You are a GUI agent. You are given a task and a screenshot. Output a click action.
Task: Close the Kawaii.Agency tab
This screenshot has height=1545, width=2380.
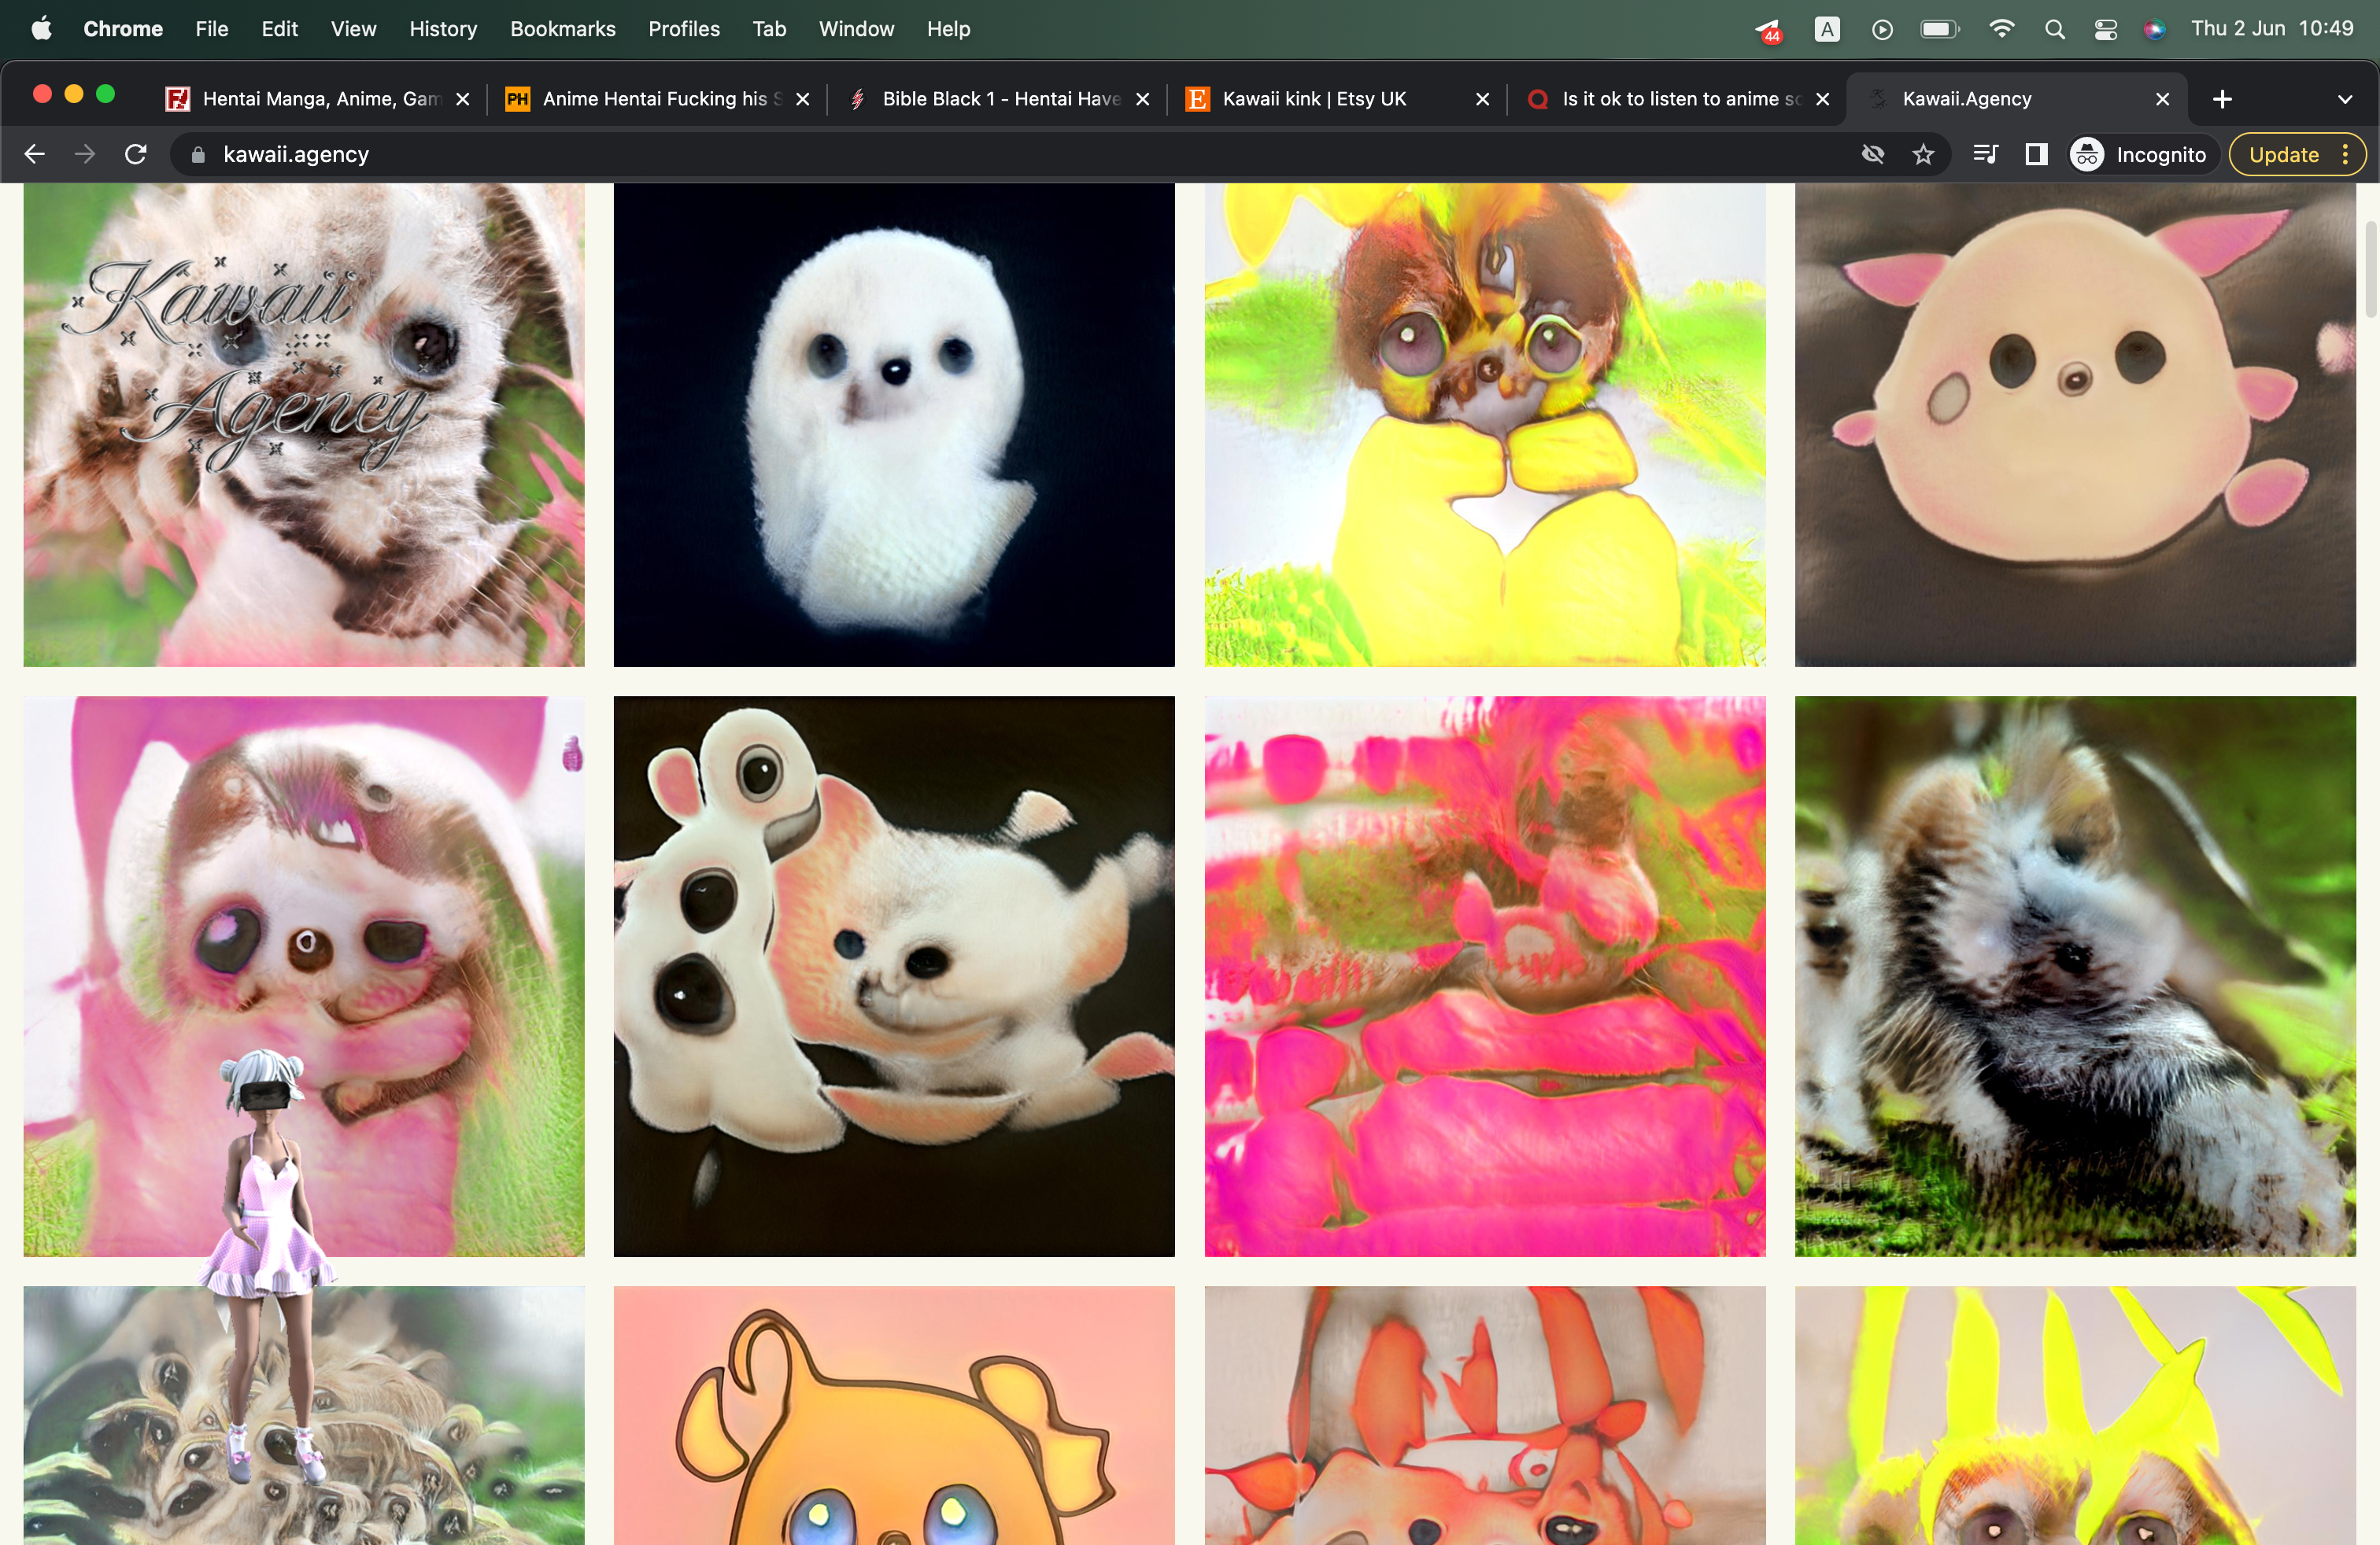pyautogui.click(x=2163, y=99)
